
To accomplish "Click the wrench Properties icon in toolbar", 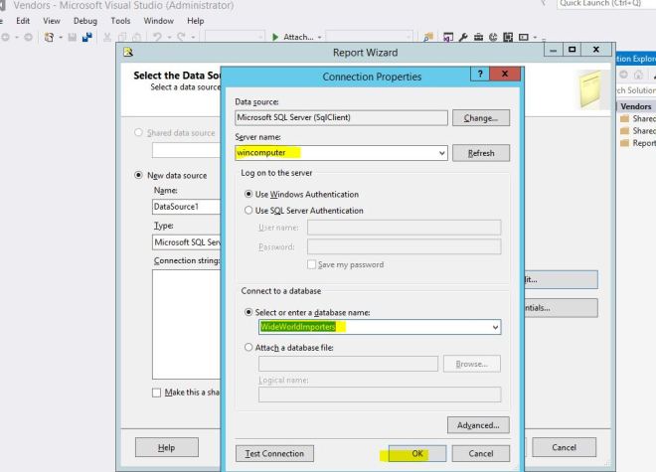I will pyautogui.click(x=463, y=37).
